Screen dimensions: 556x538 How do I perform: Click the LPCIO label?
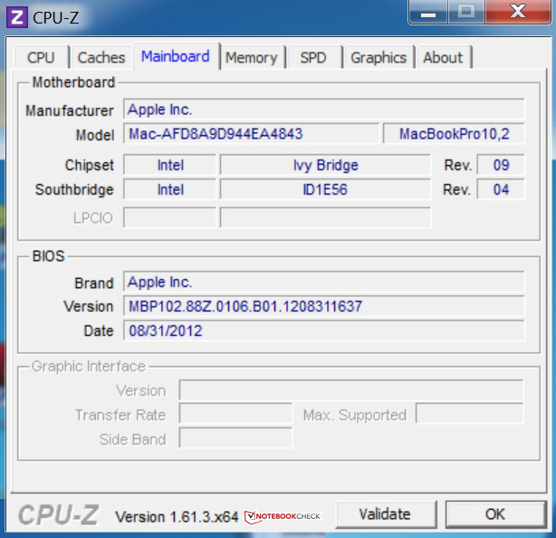pos(93,217)
